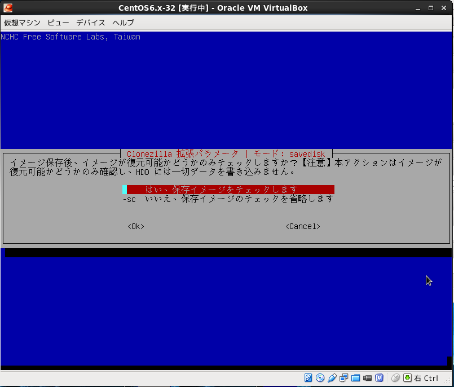Click the mouse integration status icon
Image resolution: width=454 pixels, height=387 pixels.
(395, 378)
